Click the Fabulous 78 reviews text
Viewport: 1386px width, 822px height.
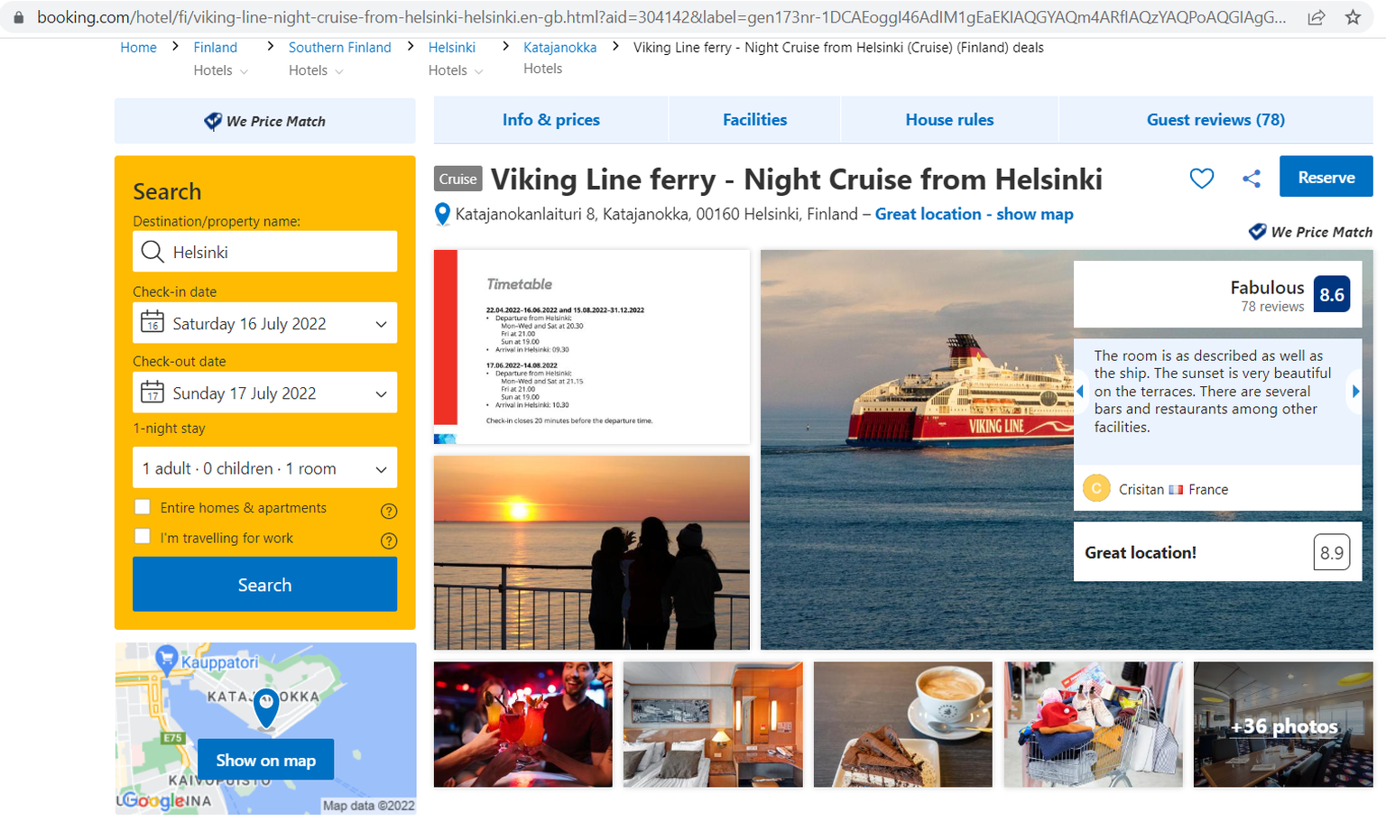[x=1267, y=295]
